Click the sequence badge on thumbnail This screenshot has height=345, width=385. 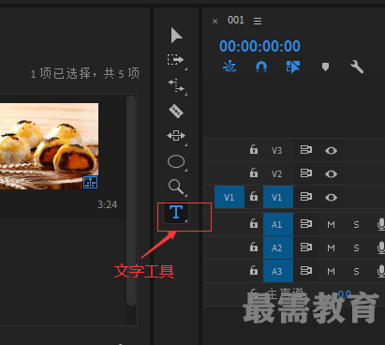click(x=91, y=182)
